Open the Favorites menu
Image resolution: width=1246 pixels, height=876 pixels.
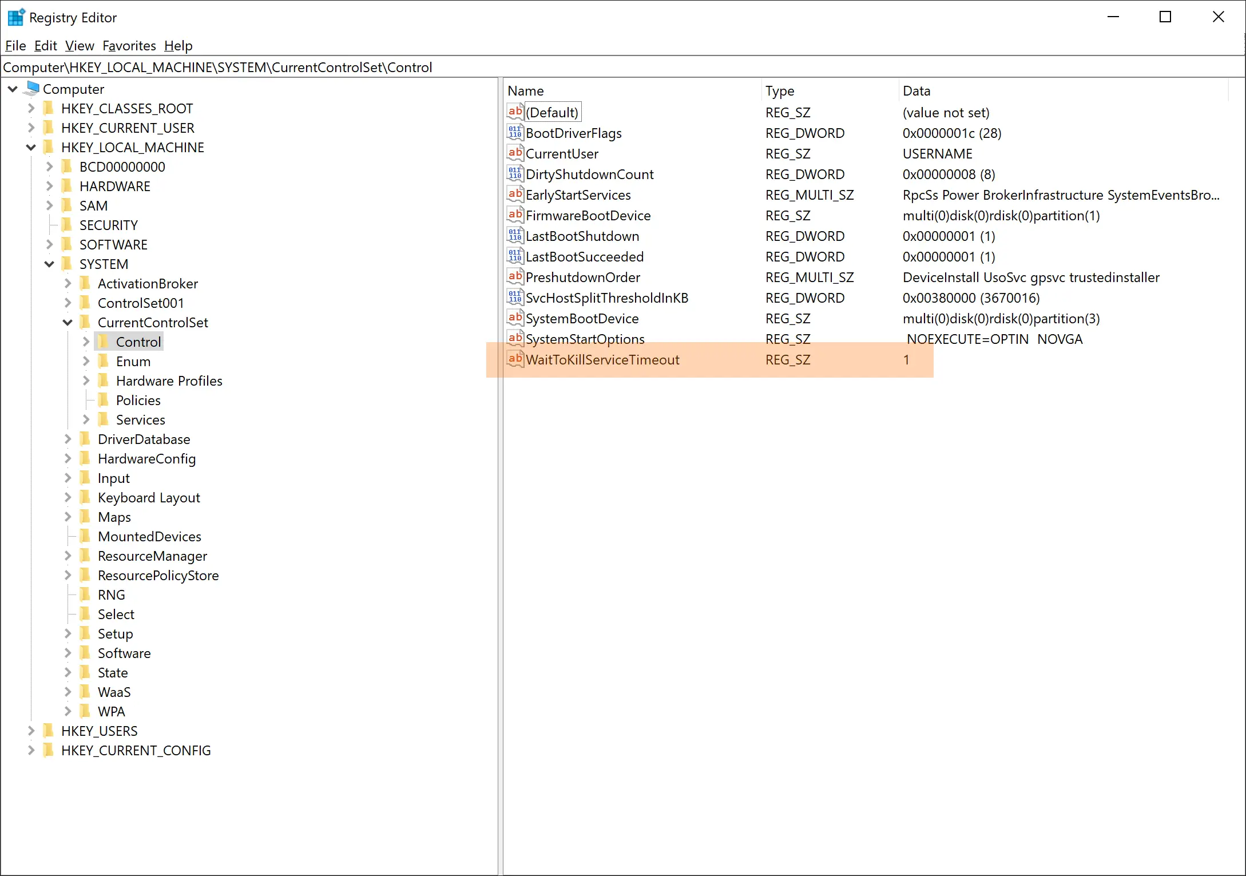coord(129,46)
